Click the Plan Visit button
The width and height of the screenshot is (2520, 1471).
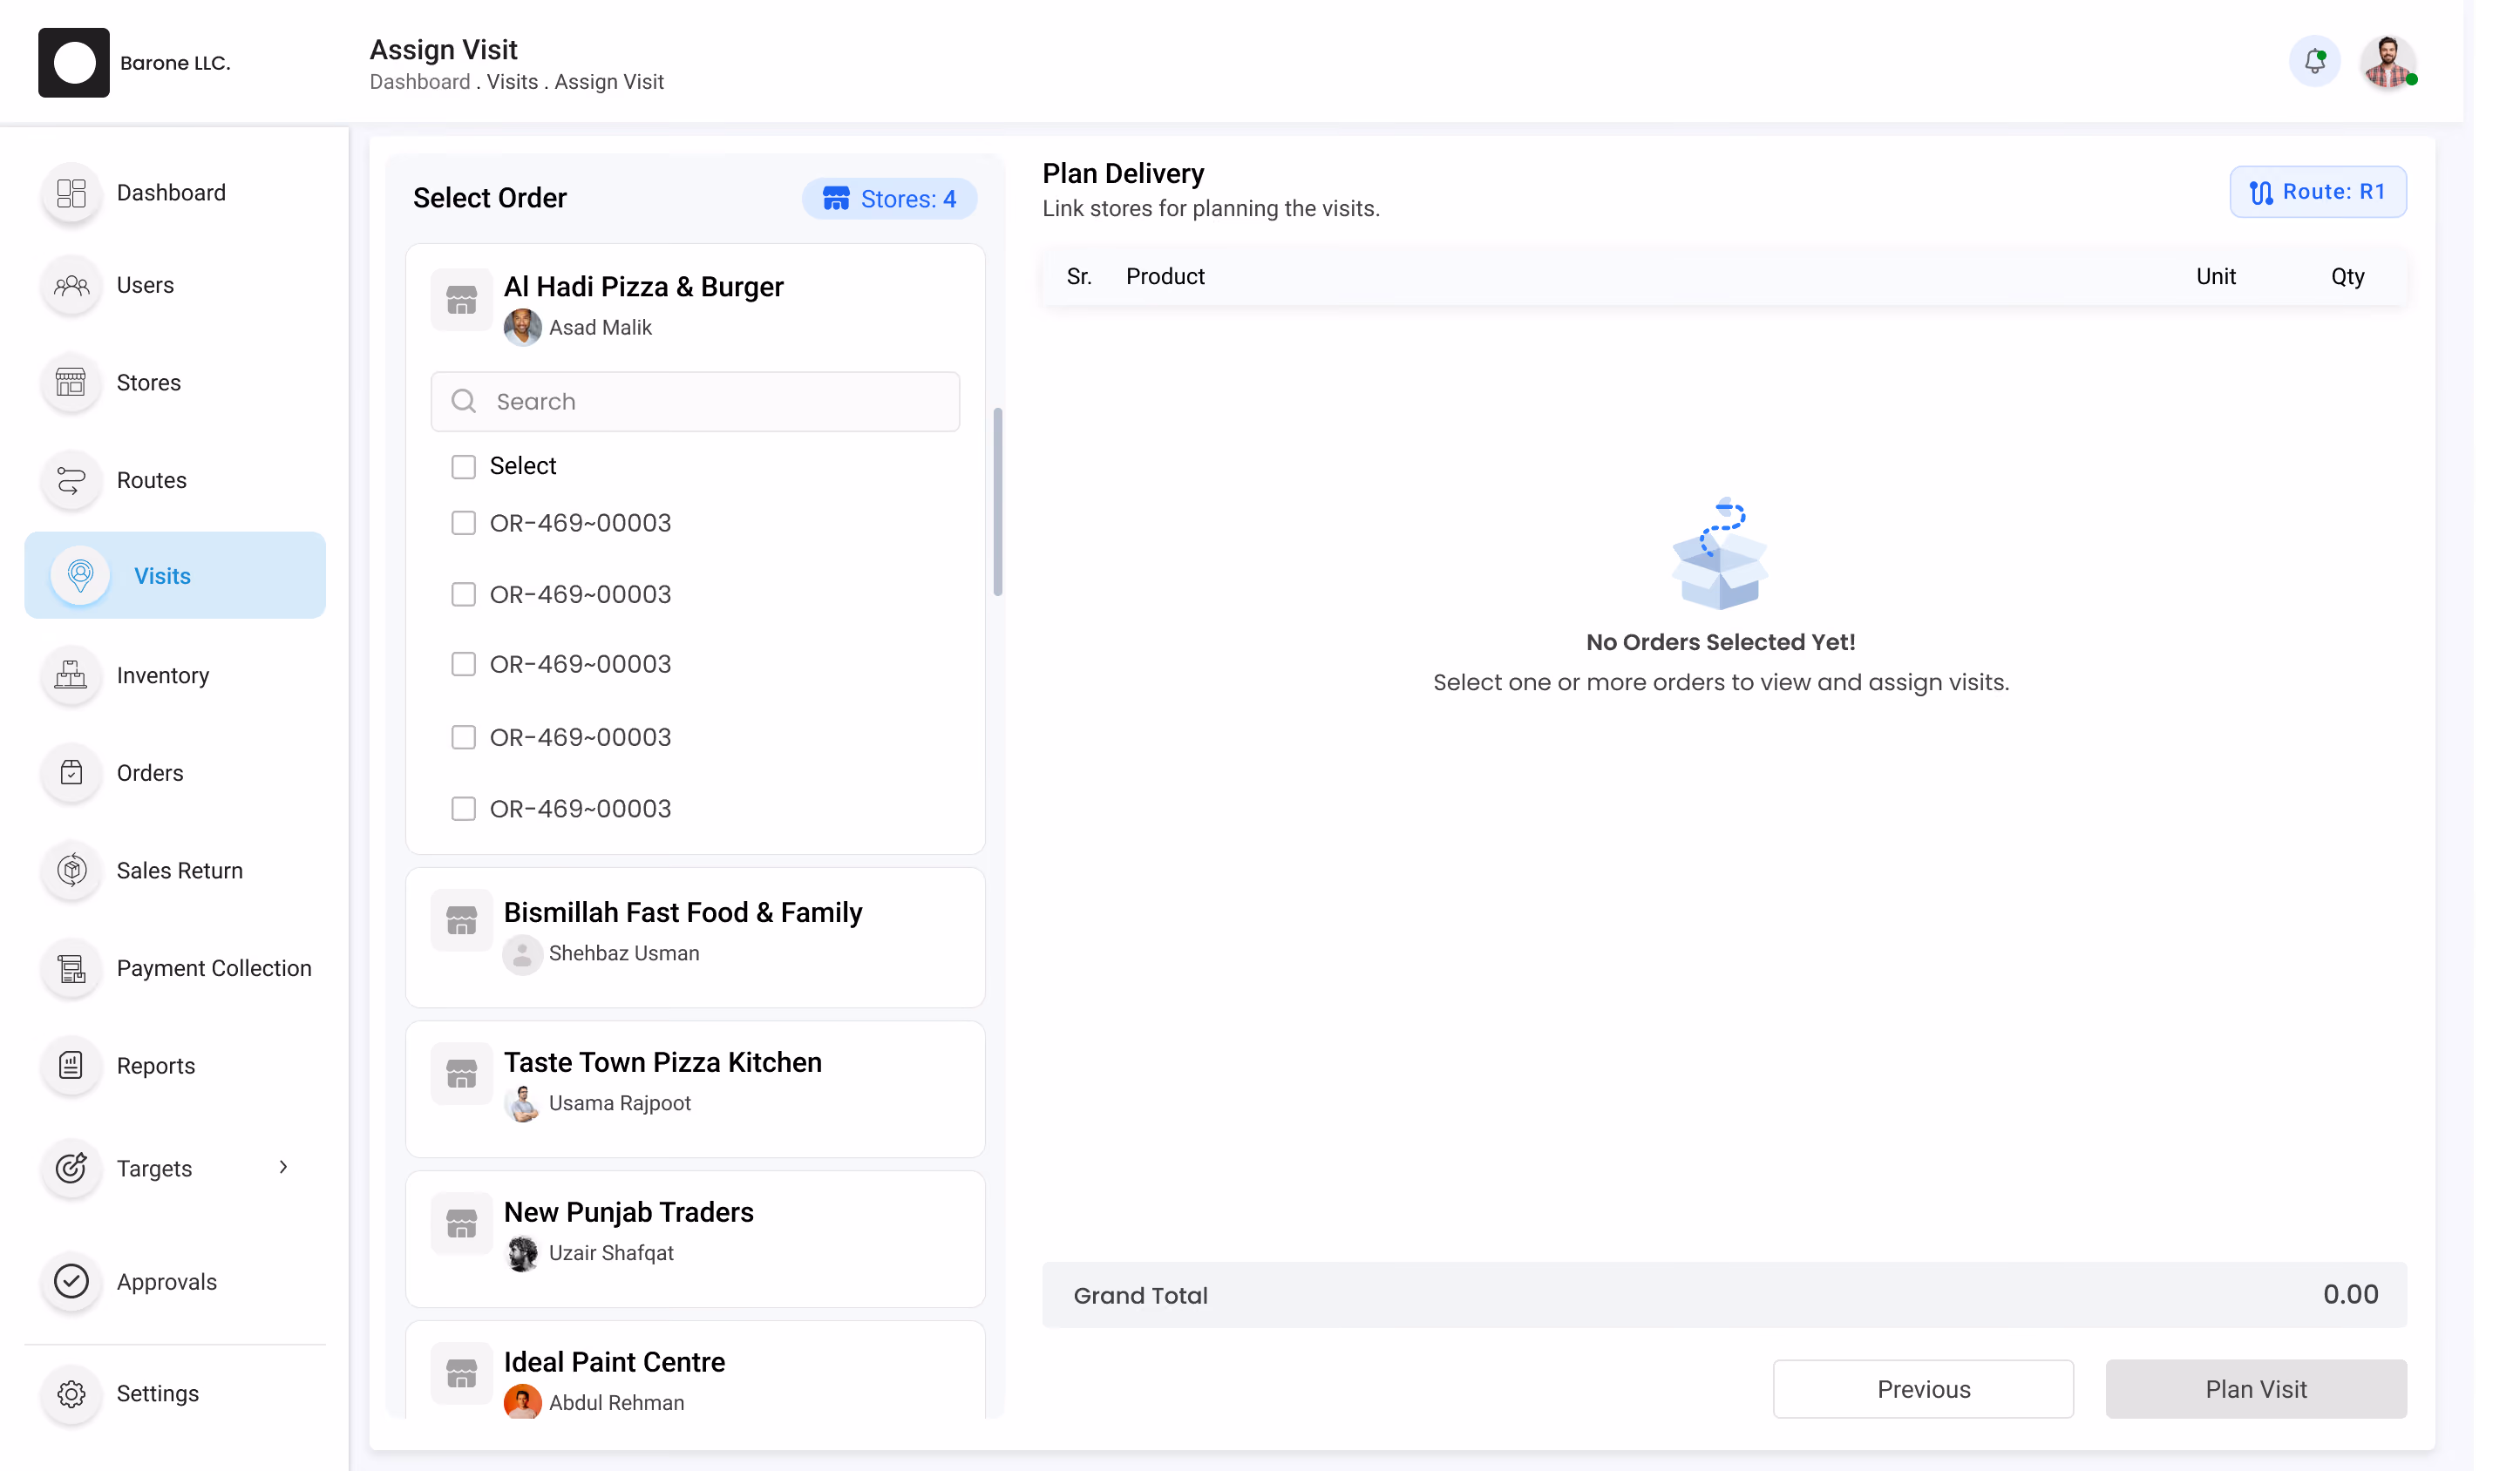pos(2256,1390)
